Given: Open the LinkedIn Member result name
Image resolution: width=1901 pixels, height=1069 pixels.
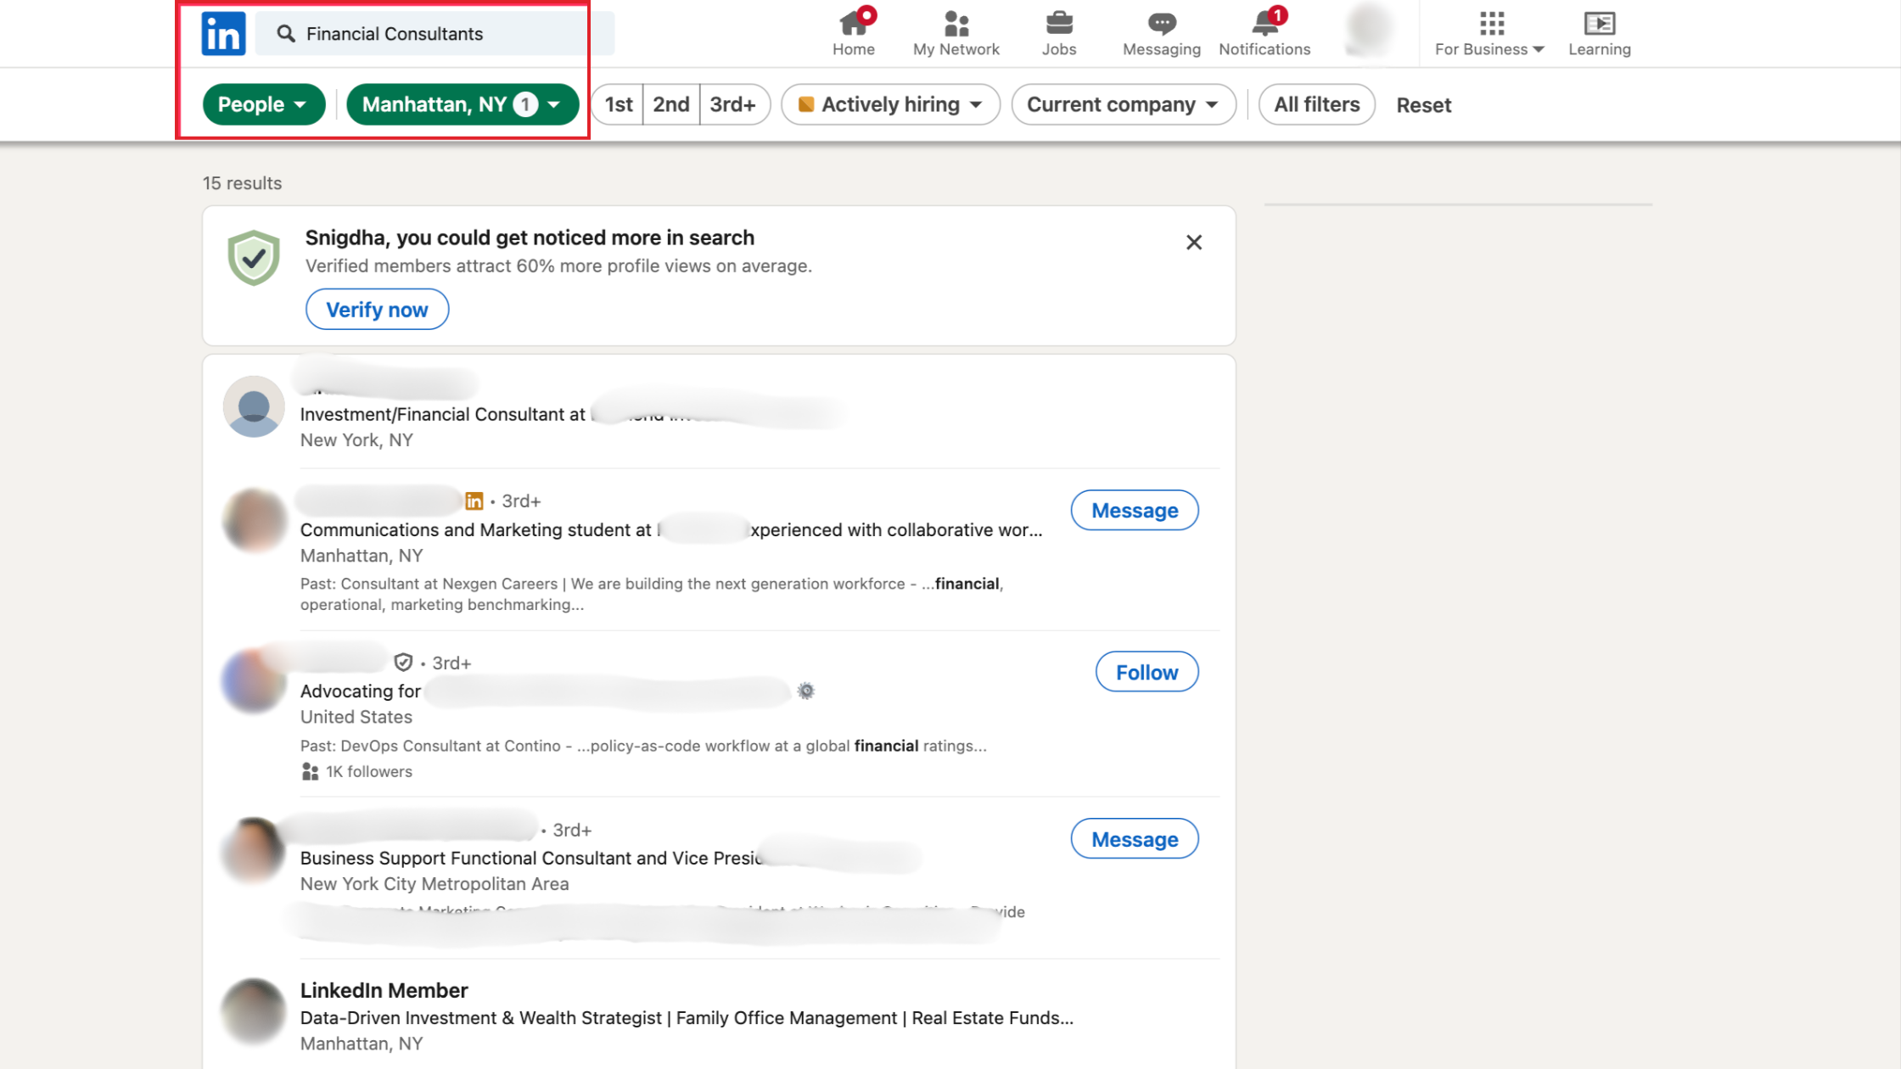Looking at the screenshot, I should [x=384, y=990].
